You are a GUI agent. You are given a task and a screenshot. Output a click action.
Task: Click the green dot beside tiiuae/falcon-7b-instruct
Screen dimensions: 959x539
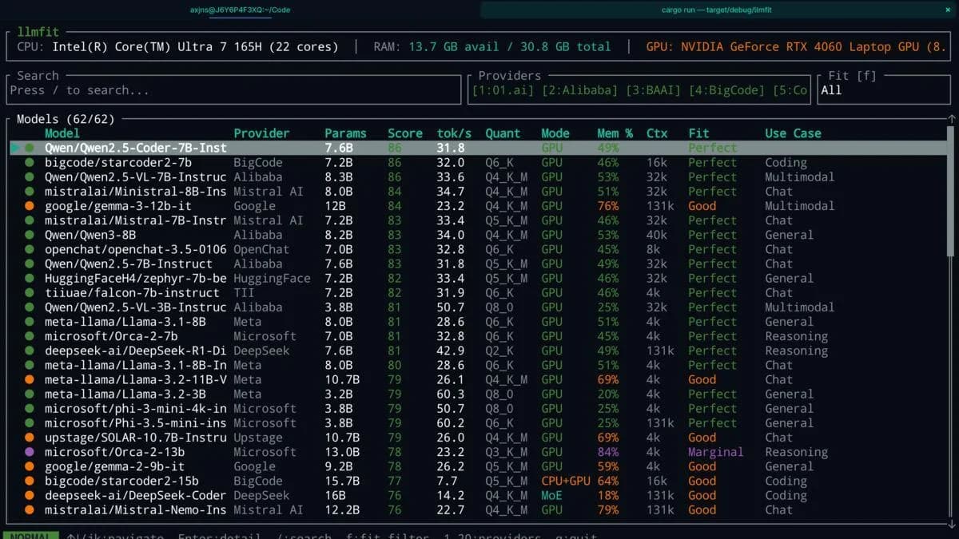pyautogui.click(x=30, y=293)
